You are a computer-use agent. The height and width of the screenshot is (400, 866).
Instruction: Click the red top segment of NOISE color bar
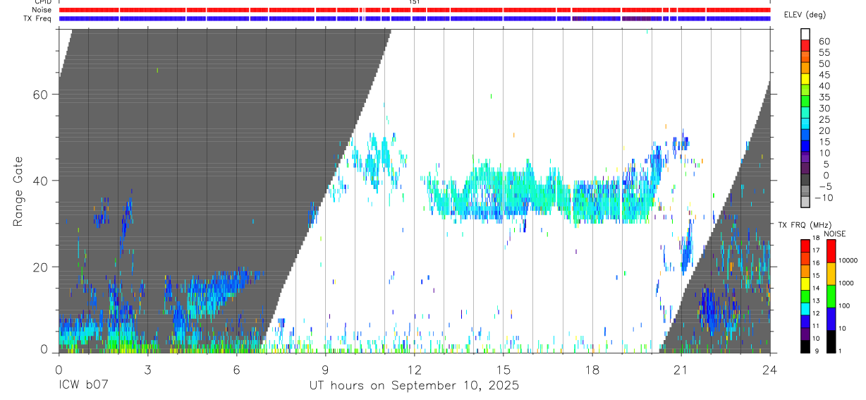click(x=831, y=251)
